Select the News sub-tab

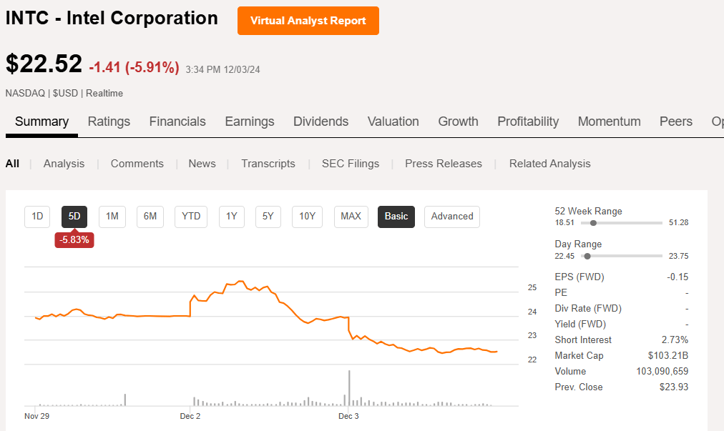[202, 164]
